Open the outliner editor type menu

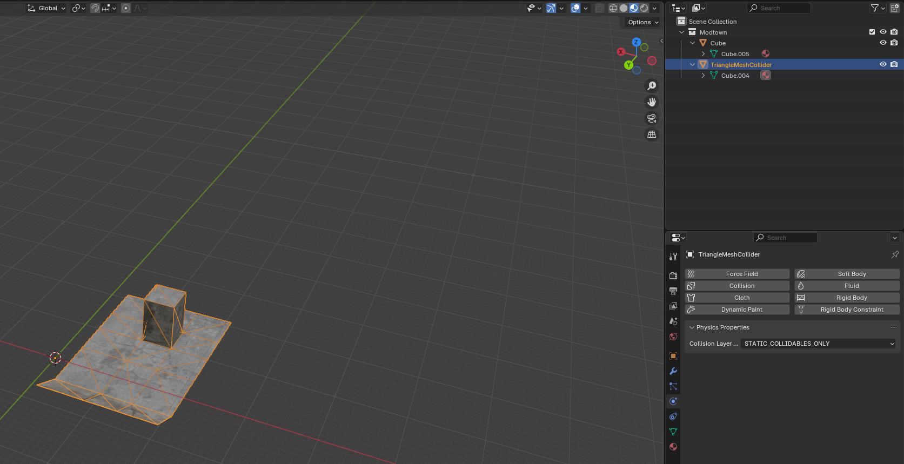(x=678, y=8)
